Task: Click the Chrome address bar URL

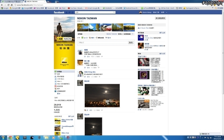Action: 30,5
